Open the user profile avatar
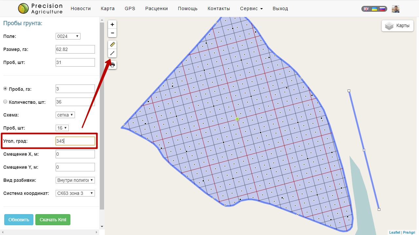The width and height of the screenshot is (419, 235). coord(395,9)
